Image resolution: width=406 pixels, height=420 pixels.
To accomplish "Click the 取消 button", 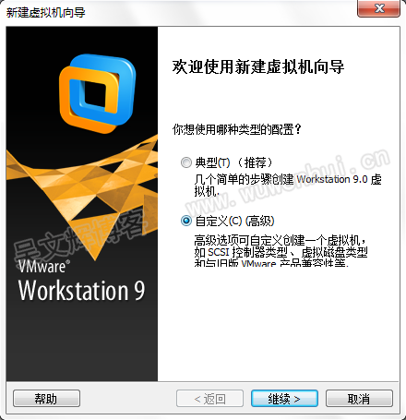I will 359,399.
